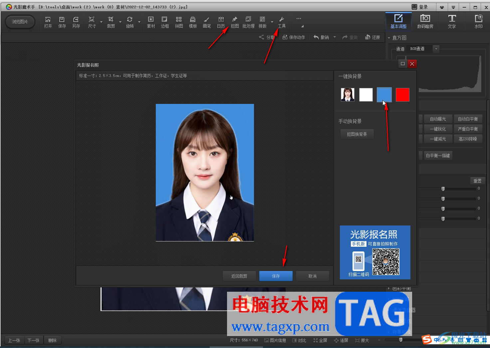Click the blue 保存 button in dialog
Image resolution: width=490 pixels, height=348 pixels.
click(x=276, y=276)
